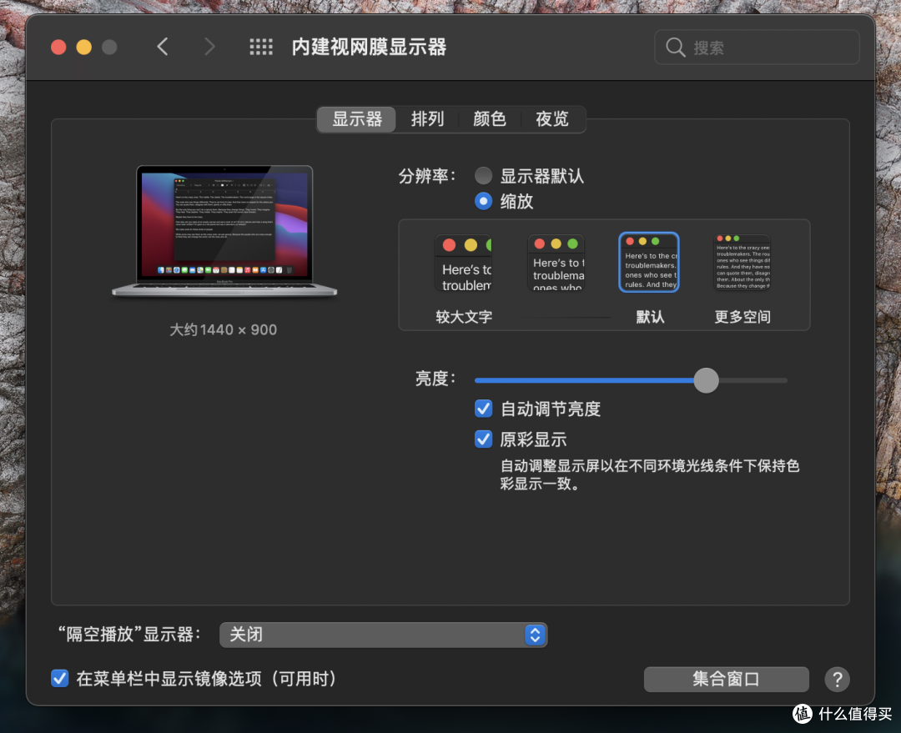Click the 集合窗口 button
Viewport: 901px width, 733px height.
coord(727,679)
